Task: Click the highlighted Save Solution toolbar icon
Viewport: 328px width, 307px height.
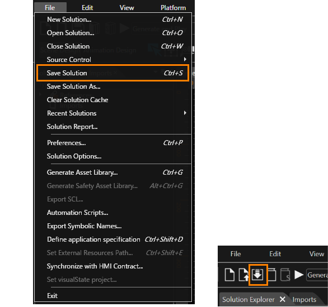Action: coord(257,275)
